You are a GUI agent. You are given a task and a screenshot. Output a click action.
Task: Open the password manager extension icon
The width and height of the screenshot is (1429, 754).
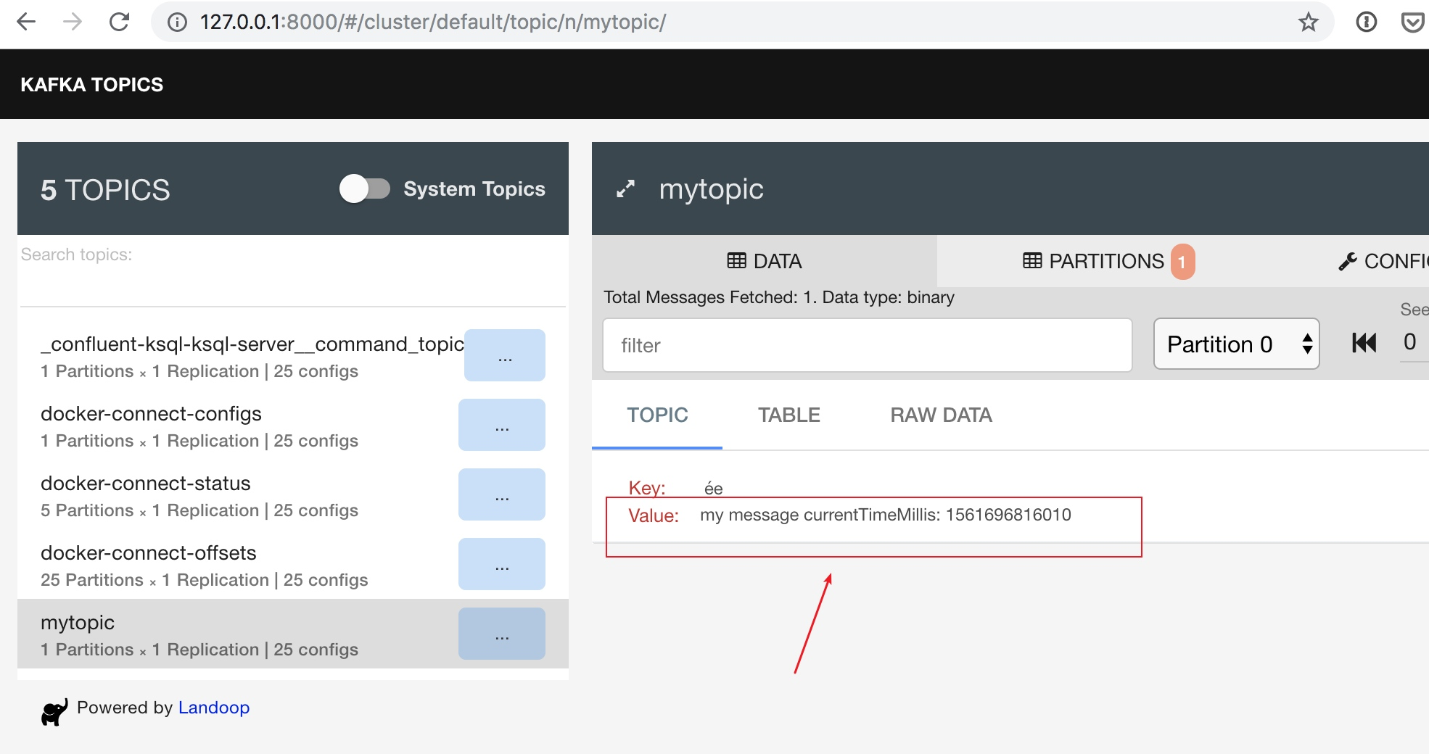click(1366, 22)
